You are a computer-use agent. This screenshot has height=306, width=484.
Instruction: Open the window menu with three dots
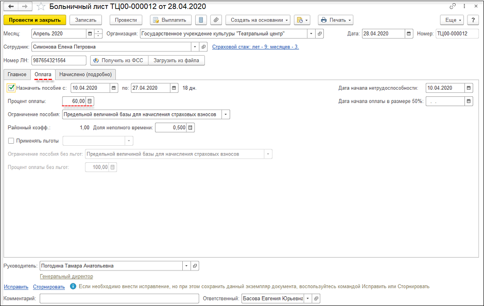[464, 6]
